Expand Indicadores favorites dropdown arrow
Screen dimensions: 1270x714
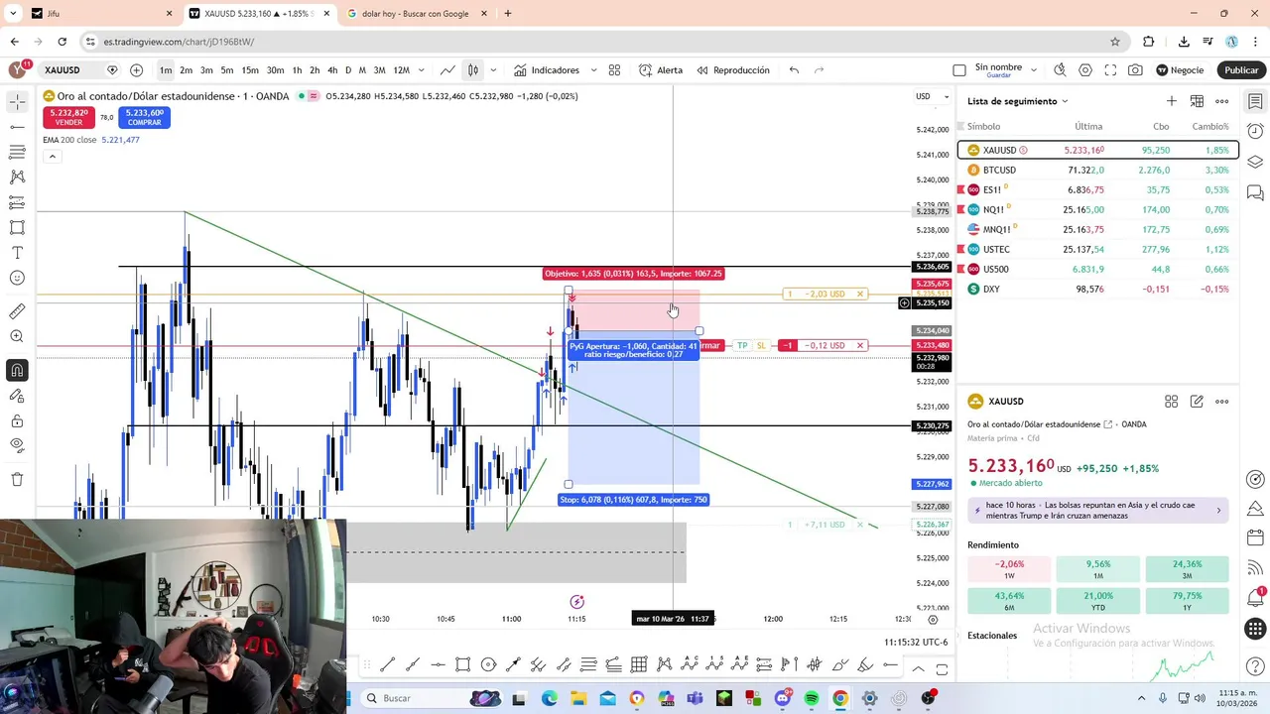coord(593,70)
